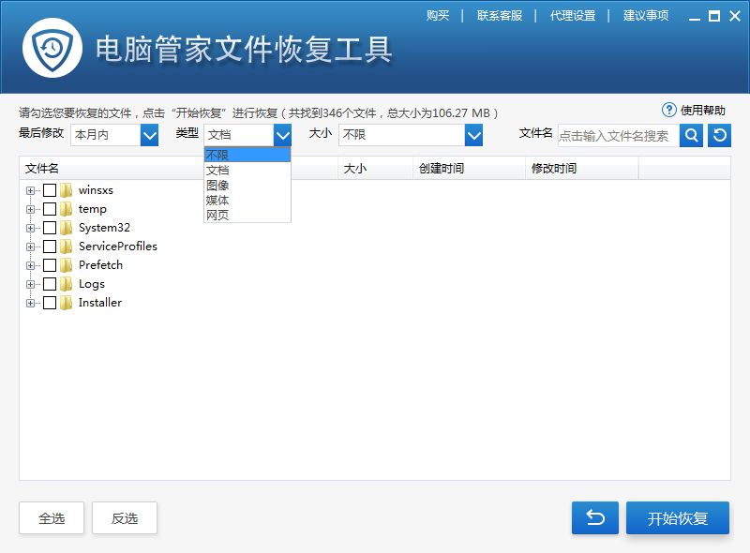Click the temp folder icon

tap(66, 209)
